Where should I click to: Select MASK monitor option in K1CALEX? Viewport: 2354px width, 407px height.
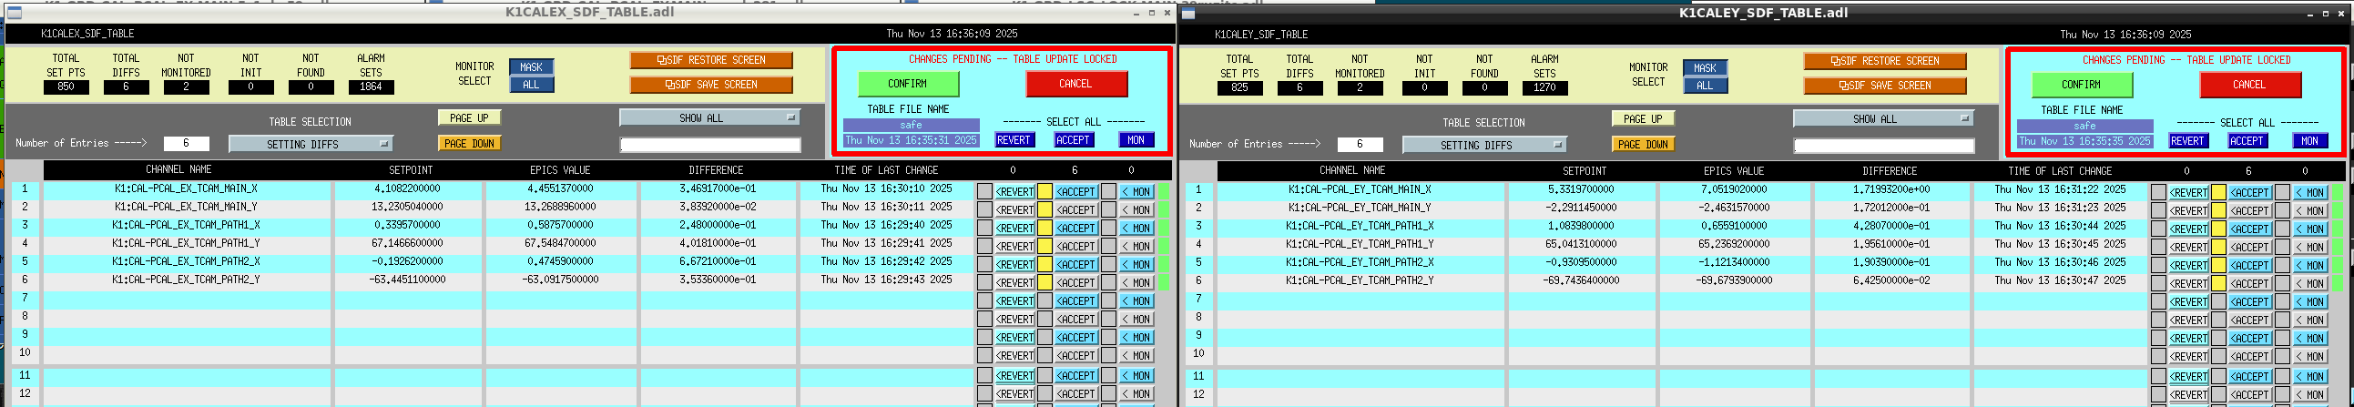click(x=531, y=66)
